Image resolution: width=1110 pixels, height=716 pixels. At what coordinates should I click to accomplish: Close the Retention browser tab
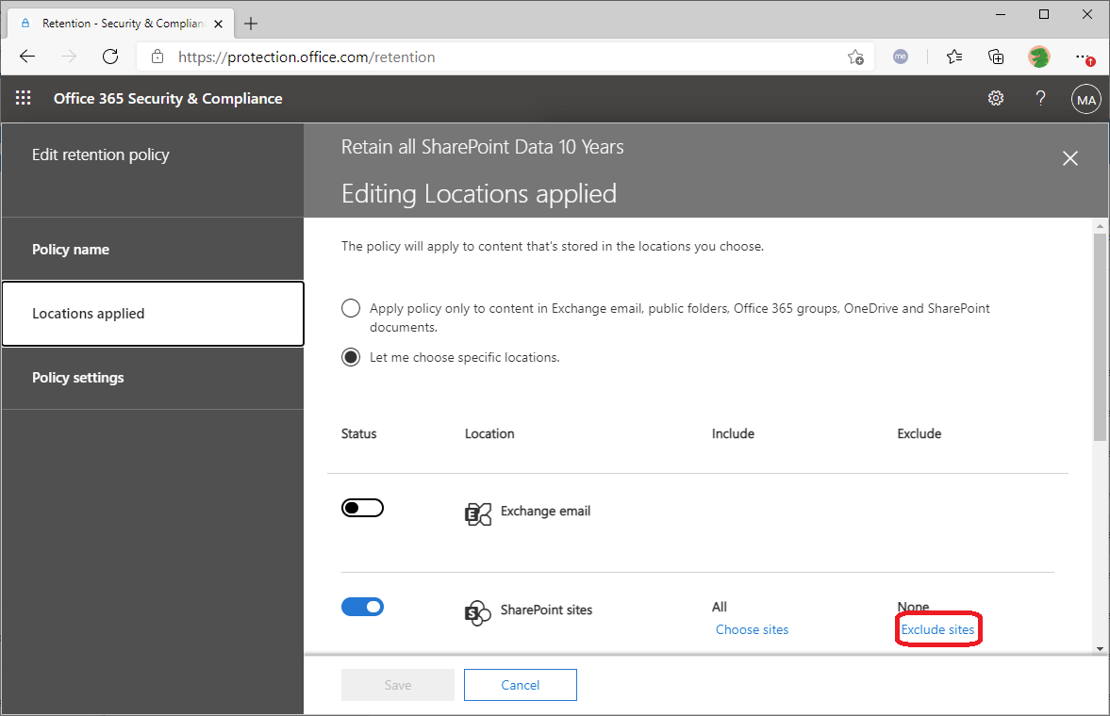click(218, 24)
